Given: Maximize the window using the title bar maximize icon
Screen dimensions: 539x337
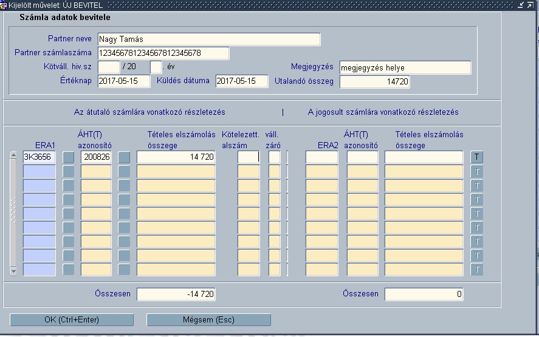Looking at the screenshot, I should (530, 5).
